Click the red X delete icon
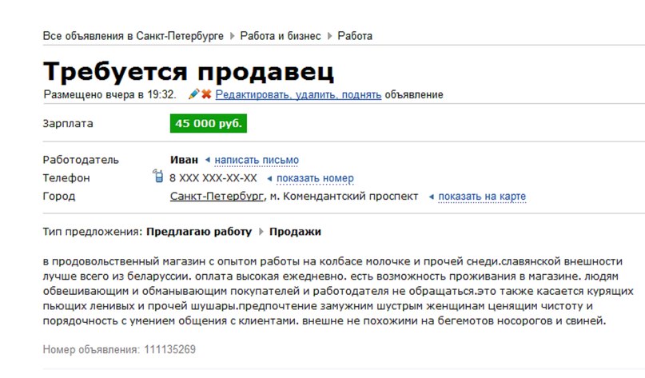 206,94
